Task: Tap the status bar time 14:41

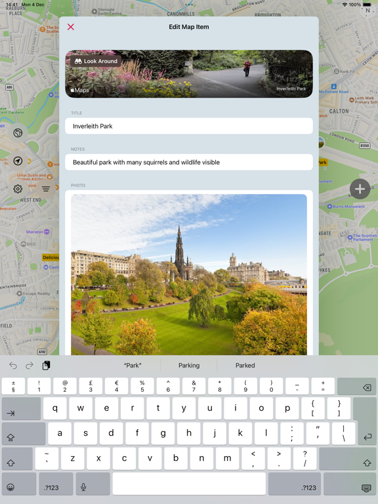Action: tap(12, 5)
